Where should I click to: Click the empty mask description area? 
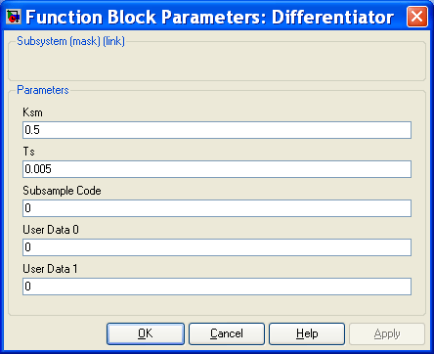[x=217, y=64]
